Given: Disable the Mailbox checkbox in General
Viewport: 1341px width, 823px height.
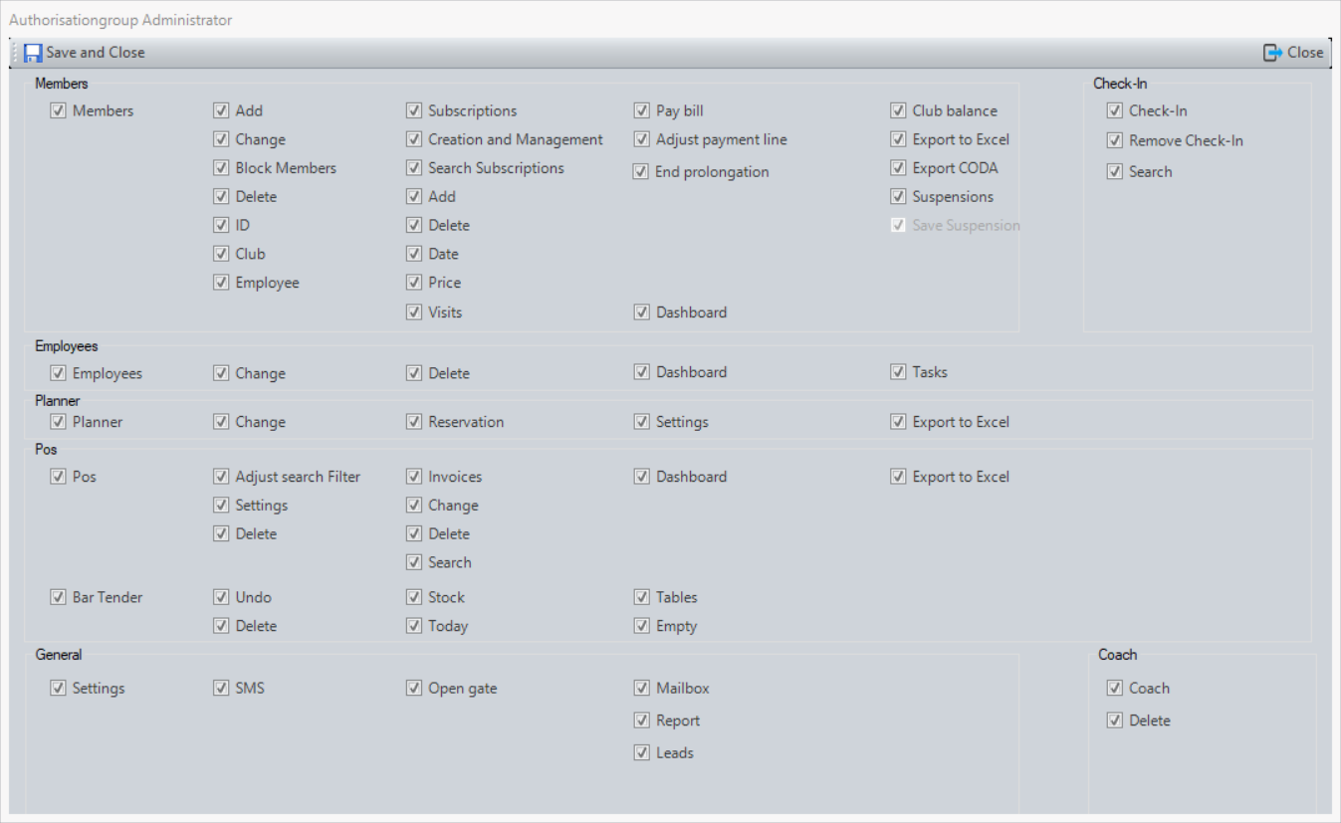Looking at the screenshot, I should pos(642,689).
